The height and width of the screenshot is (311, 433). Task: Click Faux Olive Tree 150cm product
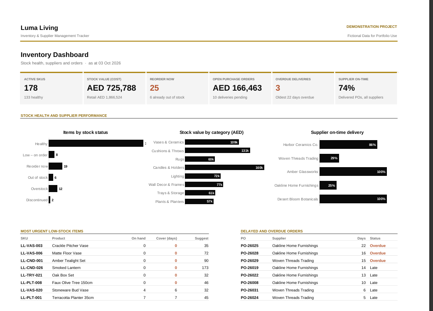(72, 283)
